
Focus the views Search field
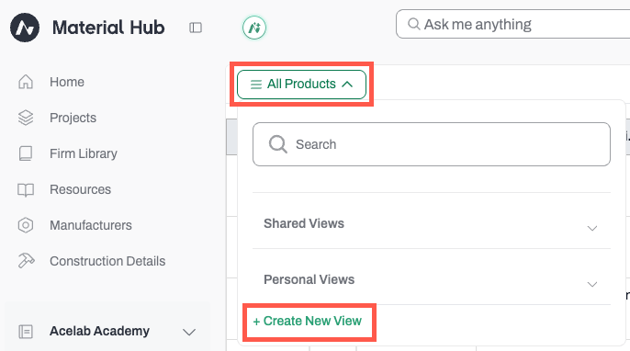click(432, 144)
